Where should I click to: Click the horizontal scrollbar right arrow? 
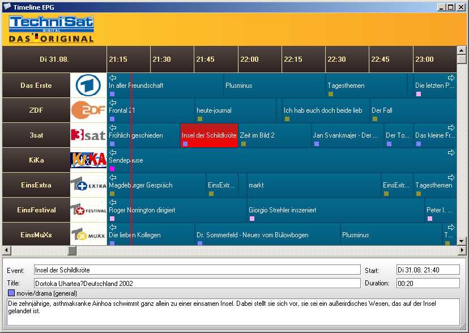click(x=462, y=250)
